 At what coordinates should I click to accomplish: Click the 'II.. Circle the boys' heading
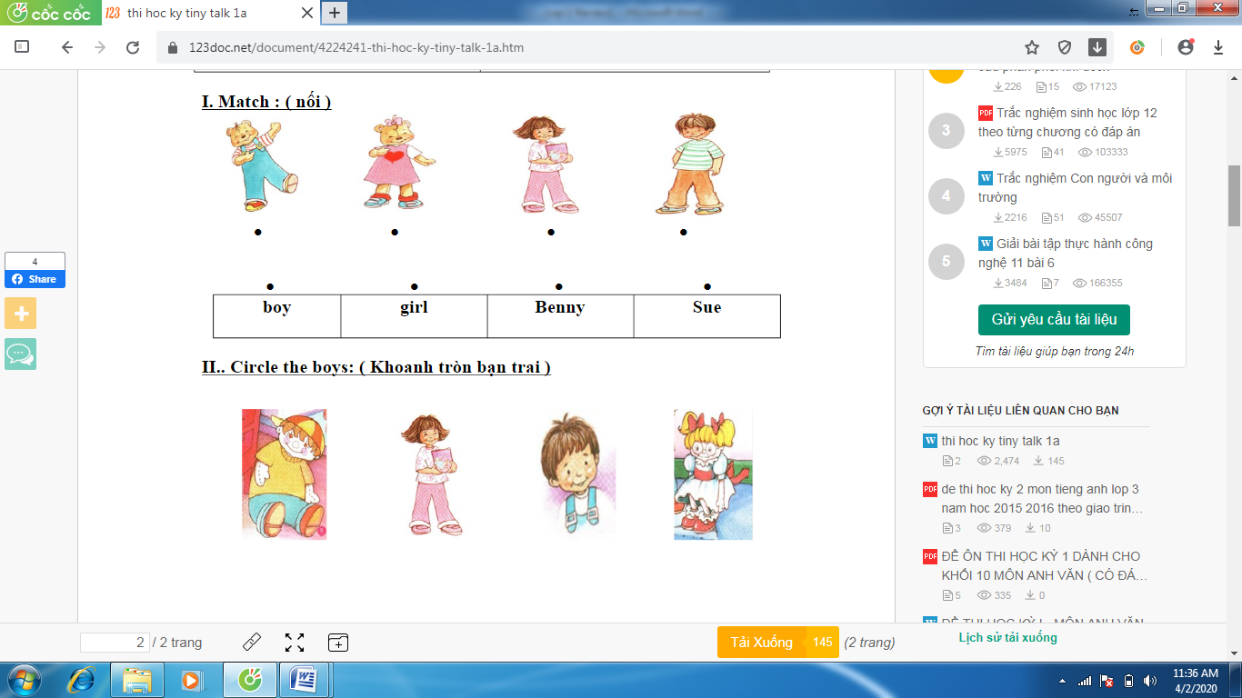coord(376,367)
